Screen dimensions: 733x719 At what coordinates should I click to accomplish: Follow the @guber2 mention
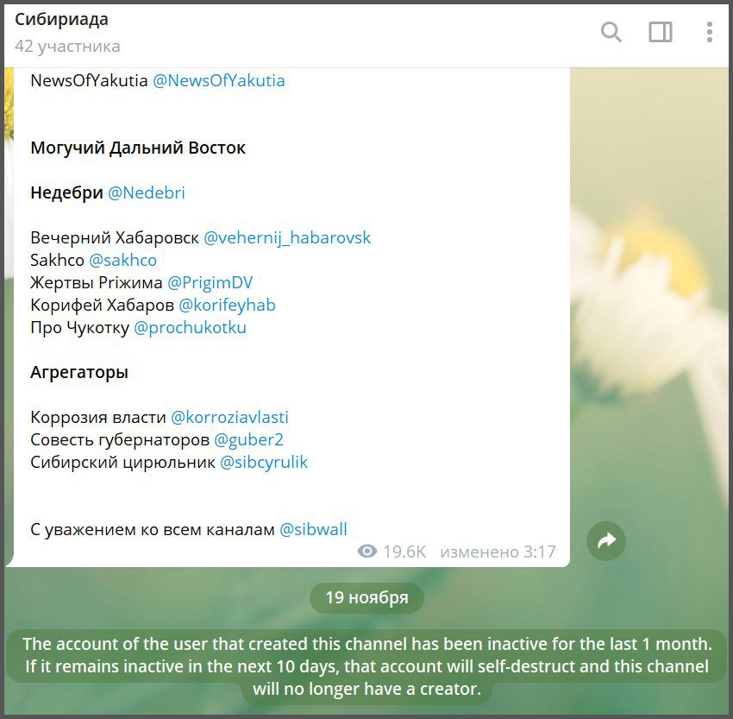(x=248, y=439)
